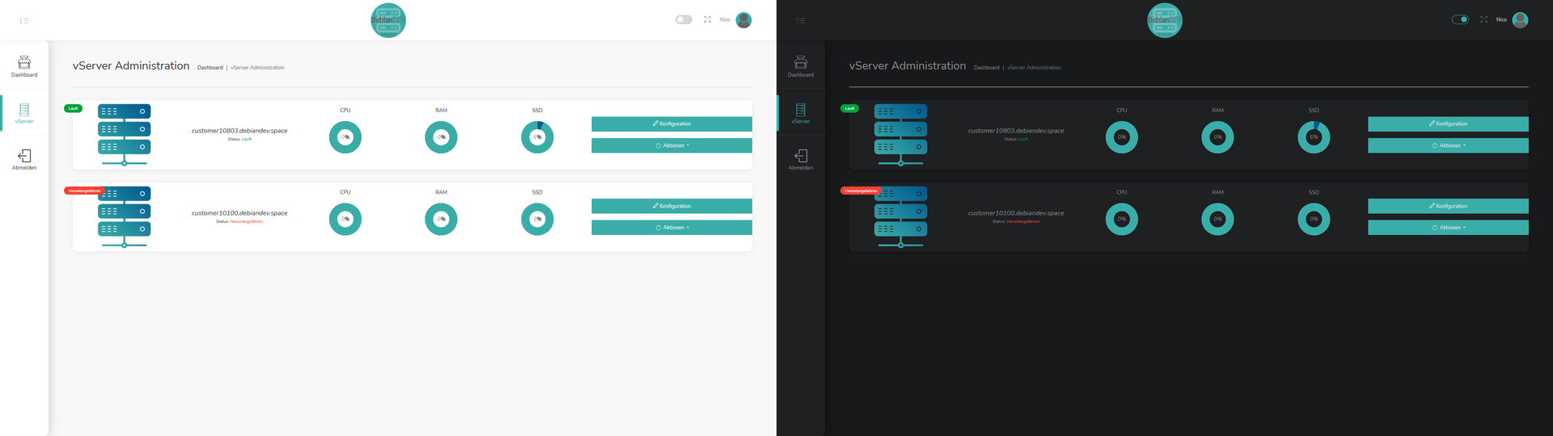The height and width of the screenshot is (436, 1553).
Task: Expand Aktionen for customer10100 in light theme
Action: [x=671, y=228]
